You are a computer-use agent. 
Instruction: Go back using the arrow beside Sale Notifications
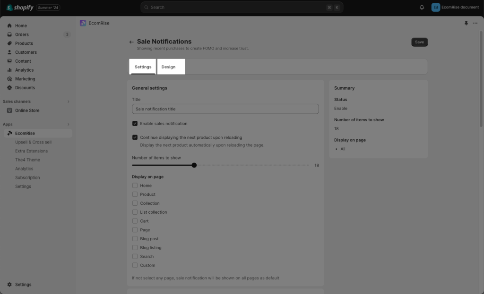[131, 42]
